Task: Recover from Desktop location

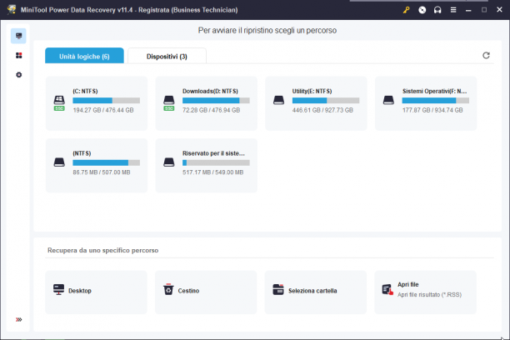Action: [x=97, y=292]
